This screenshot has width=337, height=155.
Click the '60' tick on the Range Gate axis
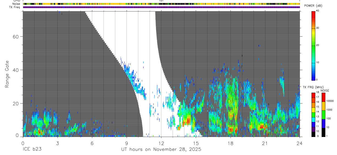coord(15,37)
